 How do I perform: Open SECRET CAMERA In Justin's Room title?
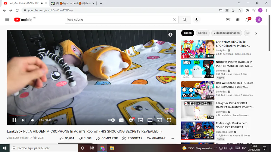coord(235,105)
